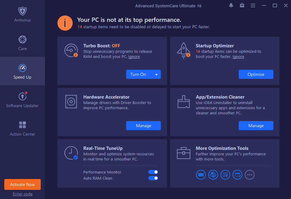Open the Action Center tab
291x199 pixels.
(23, 128)
